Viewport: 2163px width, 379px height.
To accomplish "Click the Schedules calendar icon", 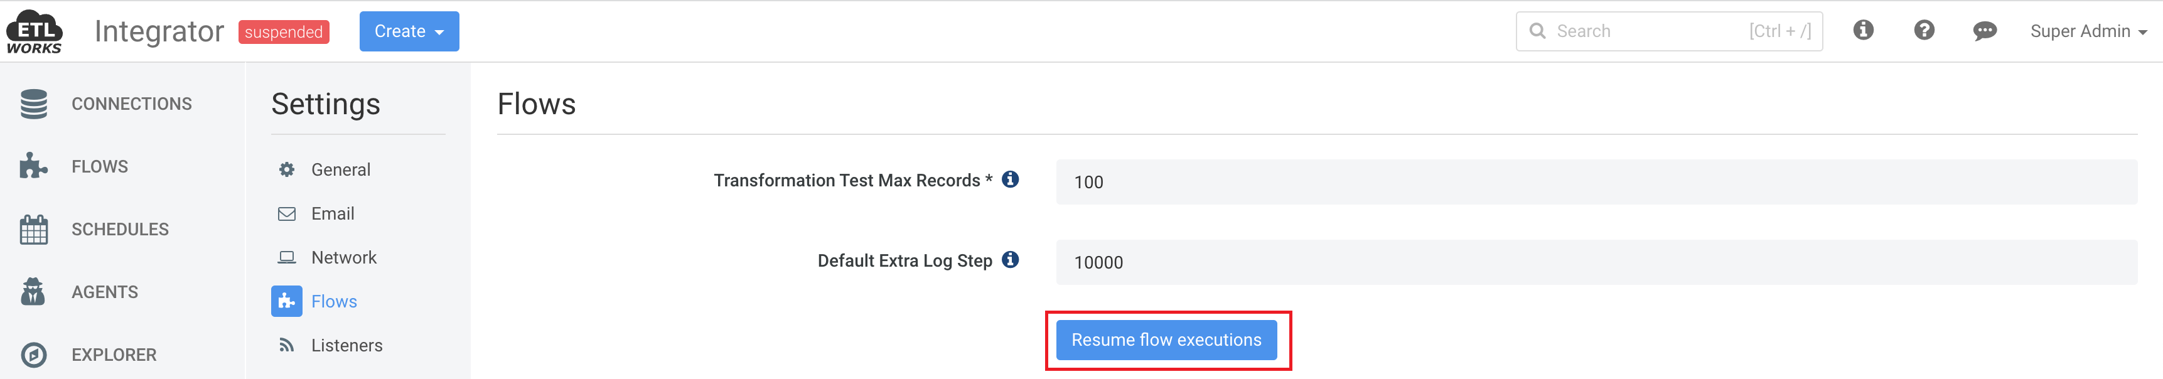I will point(34,229).
